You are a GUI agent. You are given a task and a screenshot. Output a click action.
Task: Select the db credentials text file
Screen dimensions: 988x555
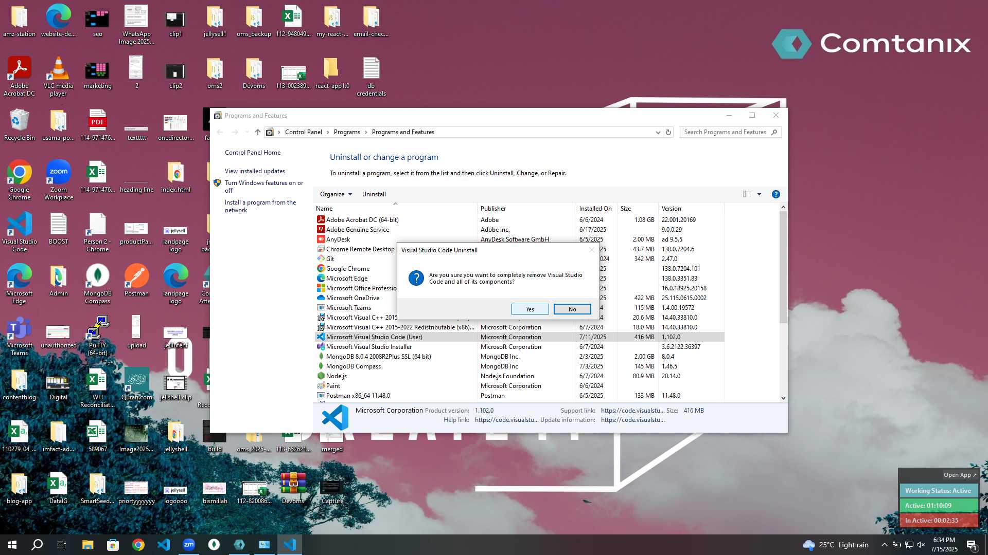tap(371, 77)
